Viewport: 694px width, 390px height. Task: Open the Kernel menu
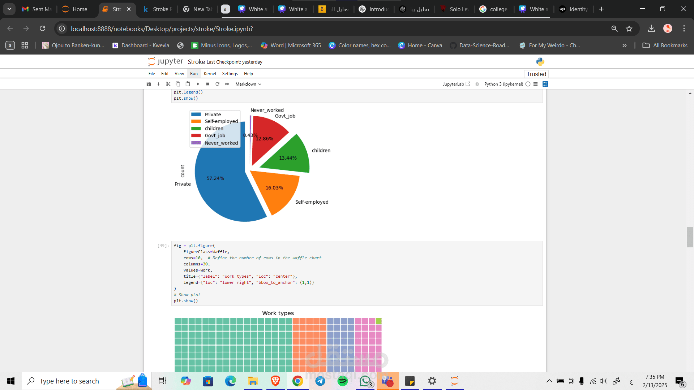tap(210, 74)
